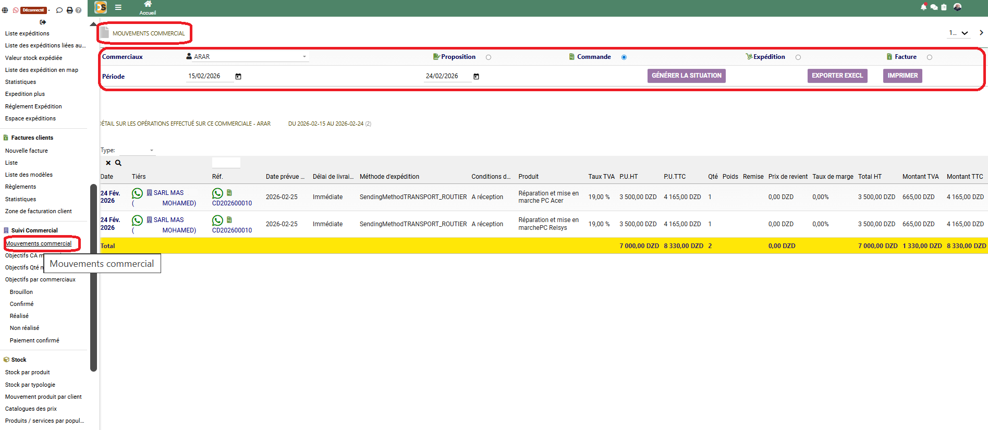Expand the Type filter dropdown
This screenshot has width=988, height=430.
pos(137,151)
